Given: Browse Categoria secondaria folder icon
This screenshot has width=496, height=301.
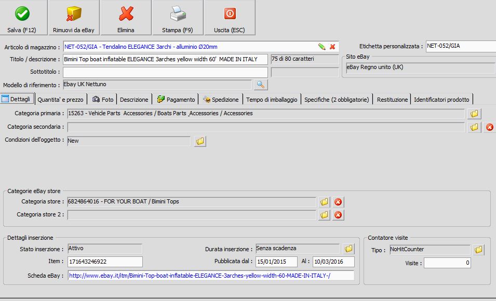Looking at the screenshot, I should [x=474, y=127].
